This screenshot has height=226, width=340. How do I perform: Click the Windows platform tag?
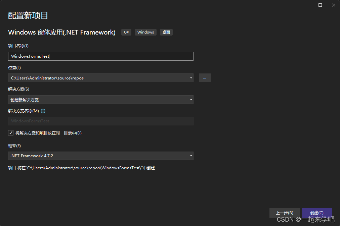[145, 32]
